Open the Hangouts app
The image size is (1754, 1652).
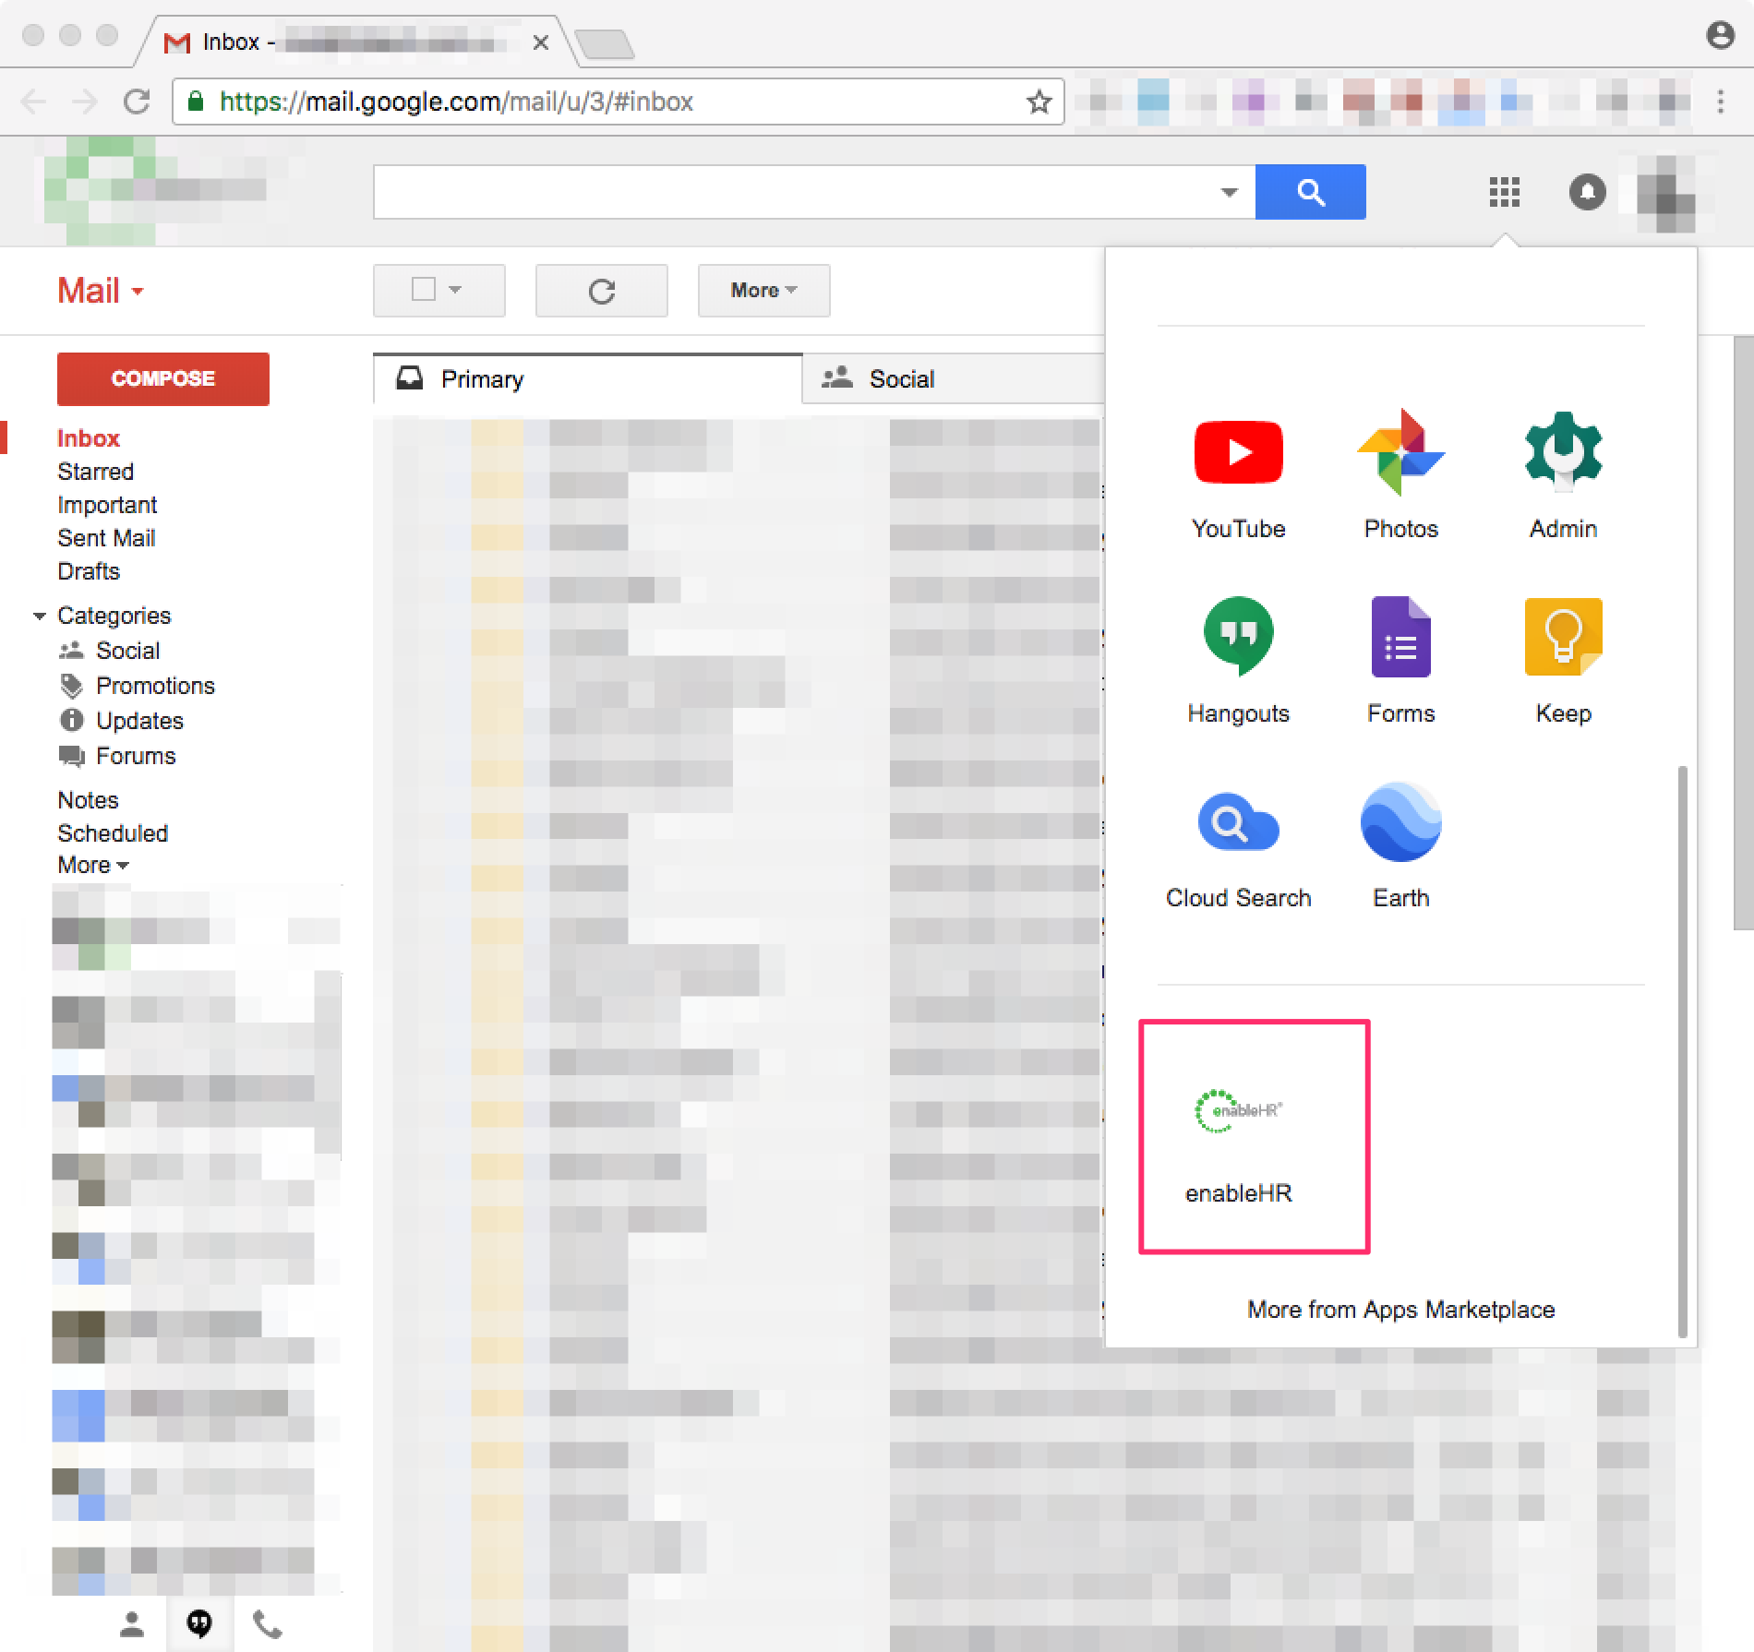point(1238,662)
